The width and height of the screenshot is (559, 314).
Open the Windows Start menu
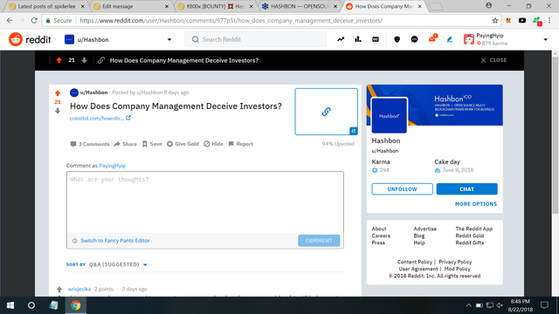click(10, 305)
